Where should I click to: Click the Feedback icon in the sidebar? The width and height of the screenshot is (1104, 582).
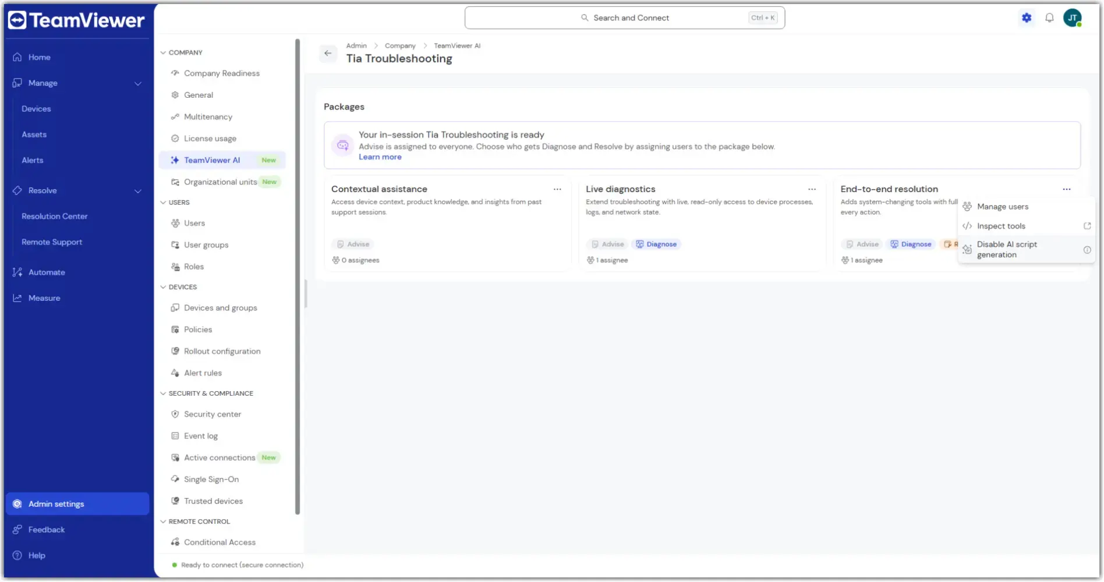tap(17, 530)
